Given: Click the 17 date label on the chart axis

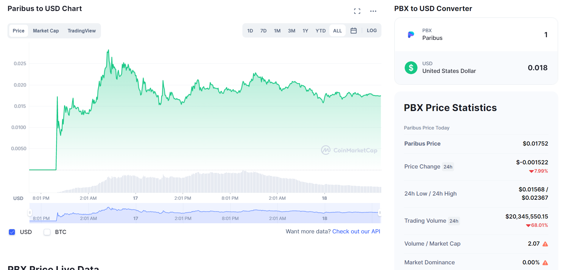Looking at the screenshot, I should [x=135, y=198].
